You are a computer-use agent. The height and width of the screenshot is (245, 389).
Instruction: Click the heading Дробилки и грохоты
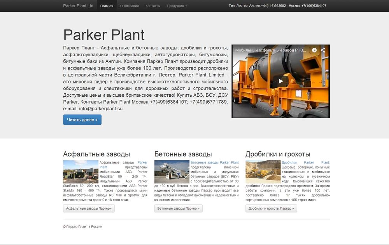pos(278,154)
